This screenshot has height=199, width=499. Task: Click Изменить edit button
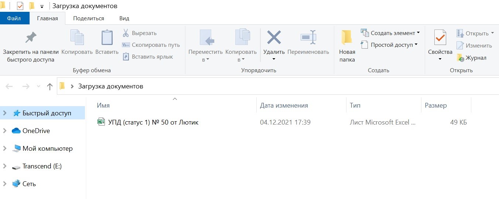tap(474, 45)
